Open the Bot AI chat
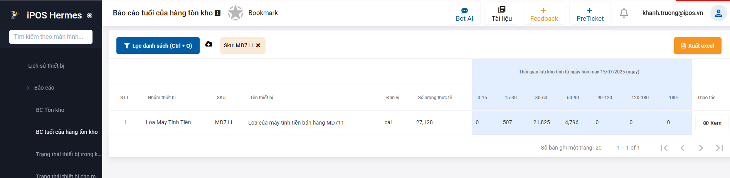Screen dimensions: 730x178 tap(464, 13)
